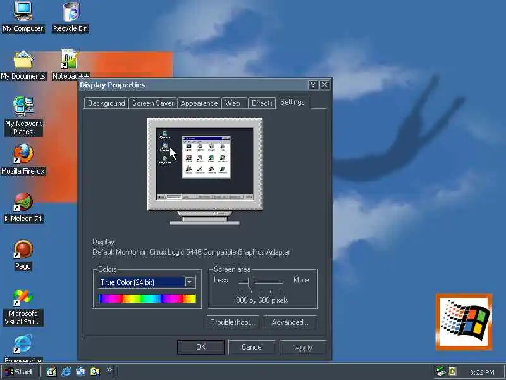This screenshot has width=506, height=380.
Task: Click the greyed Apply button
Action: 304,348
